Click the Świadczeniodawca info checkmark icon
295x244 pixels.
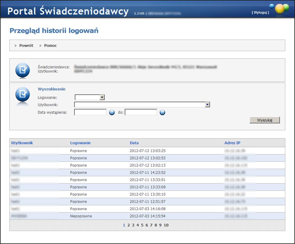[23, 70]
